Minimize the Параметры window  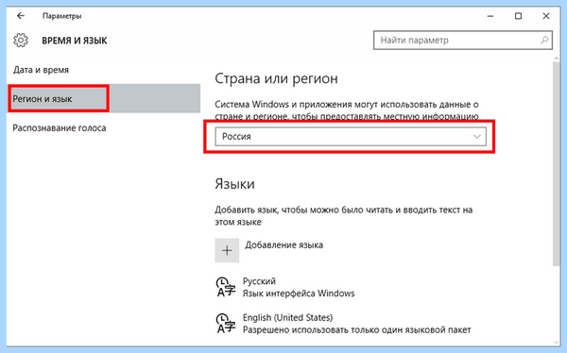pos(490,16)
